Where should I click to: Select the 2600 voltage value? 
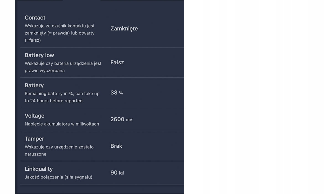click(117, 119)
